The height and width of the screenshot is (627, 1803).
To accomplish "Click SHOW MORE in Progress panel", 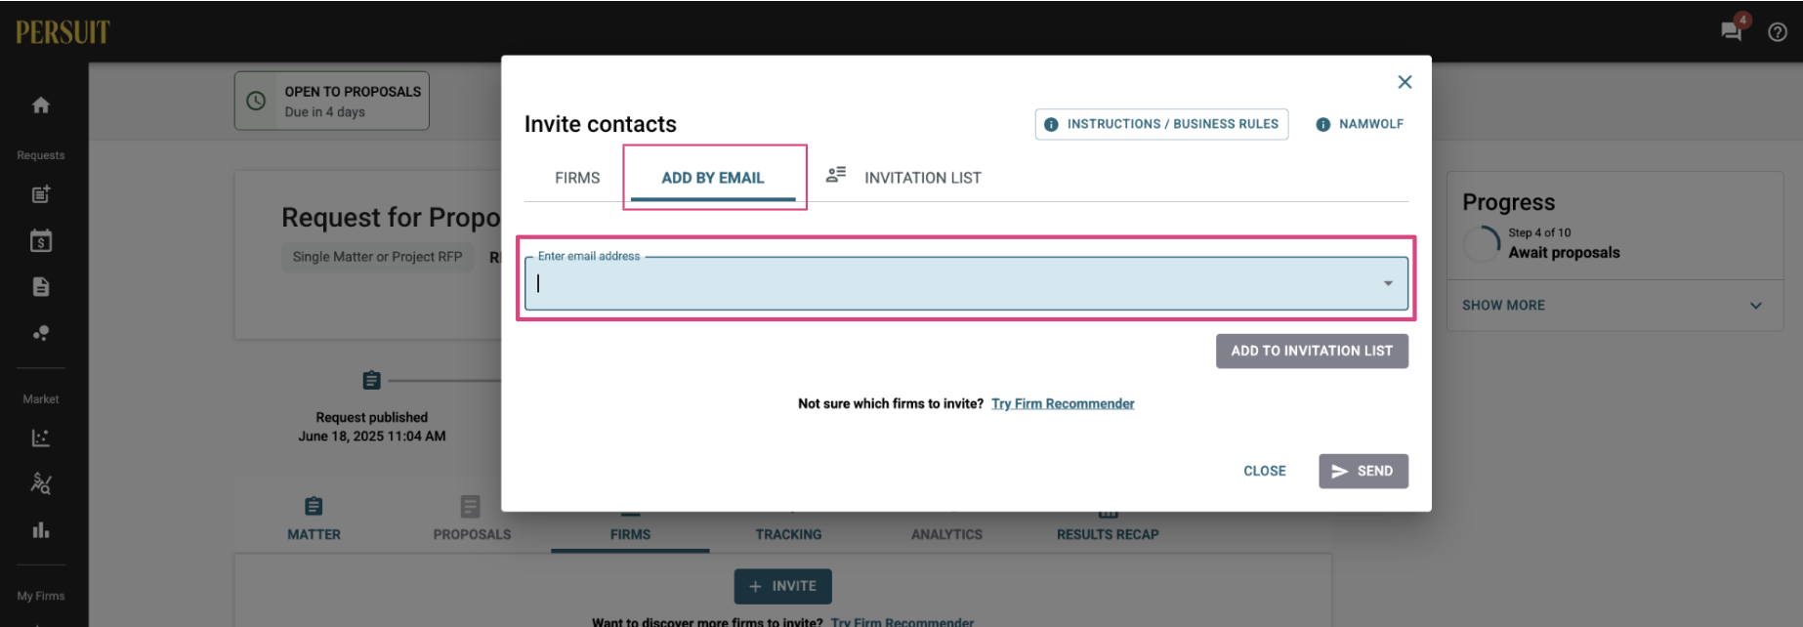I will [1503, 306].
